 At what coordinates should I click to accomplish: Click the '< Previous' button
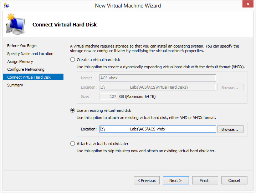(147, 180)
